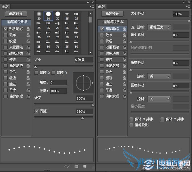Enable 双重画笔 checkbox in left panel
192x172 pixels.
tap(5, 47)
